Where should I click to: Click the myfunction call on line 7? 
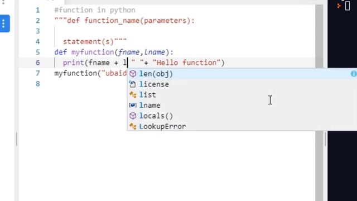(x=76, y=73)
